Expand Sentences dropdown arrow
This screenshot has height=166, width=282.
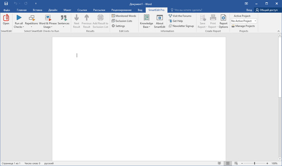click(x=63, y=27)
